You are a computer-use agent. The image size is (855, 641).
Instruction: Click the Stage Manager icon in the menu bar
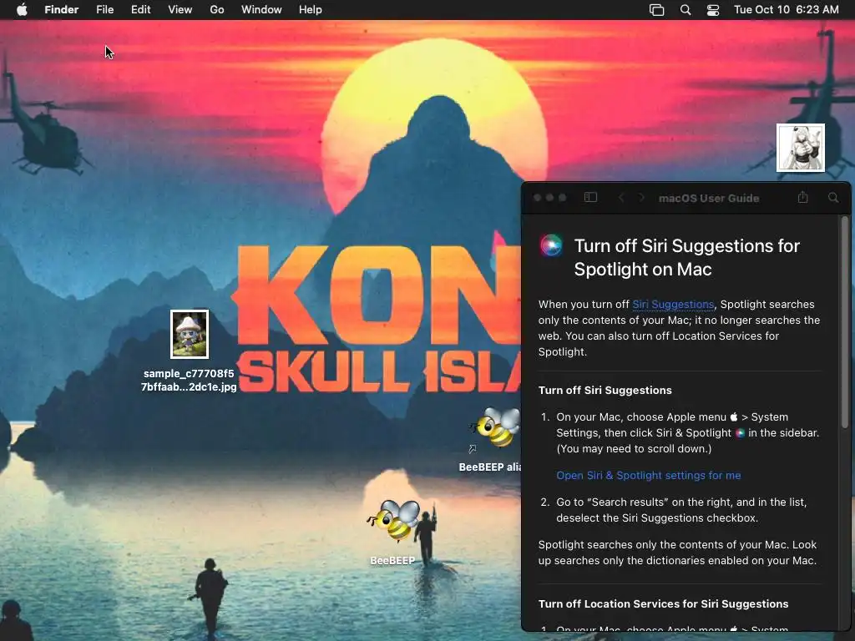click(656, 10)
